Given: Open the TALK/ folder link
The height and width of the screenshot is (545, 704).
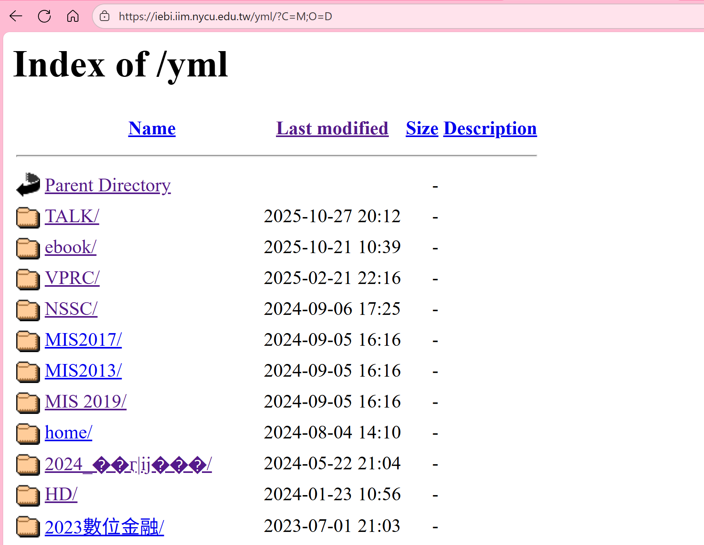Looking at the screenshot, I should (x=72, y=216).
